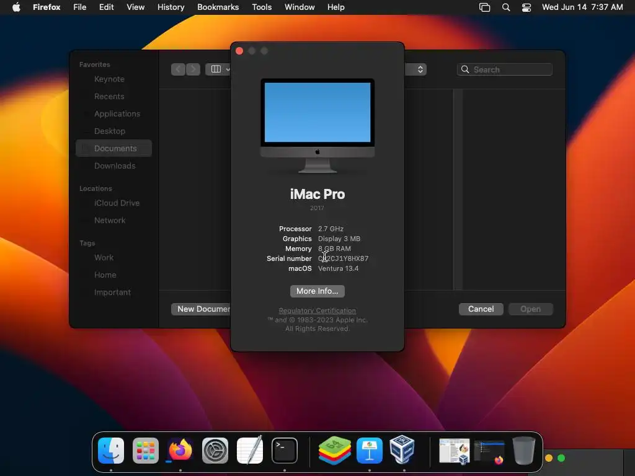
Task: Open Control Center in the menu bar
Action: tap(526, 7)
